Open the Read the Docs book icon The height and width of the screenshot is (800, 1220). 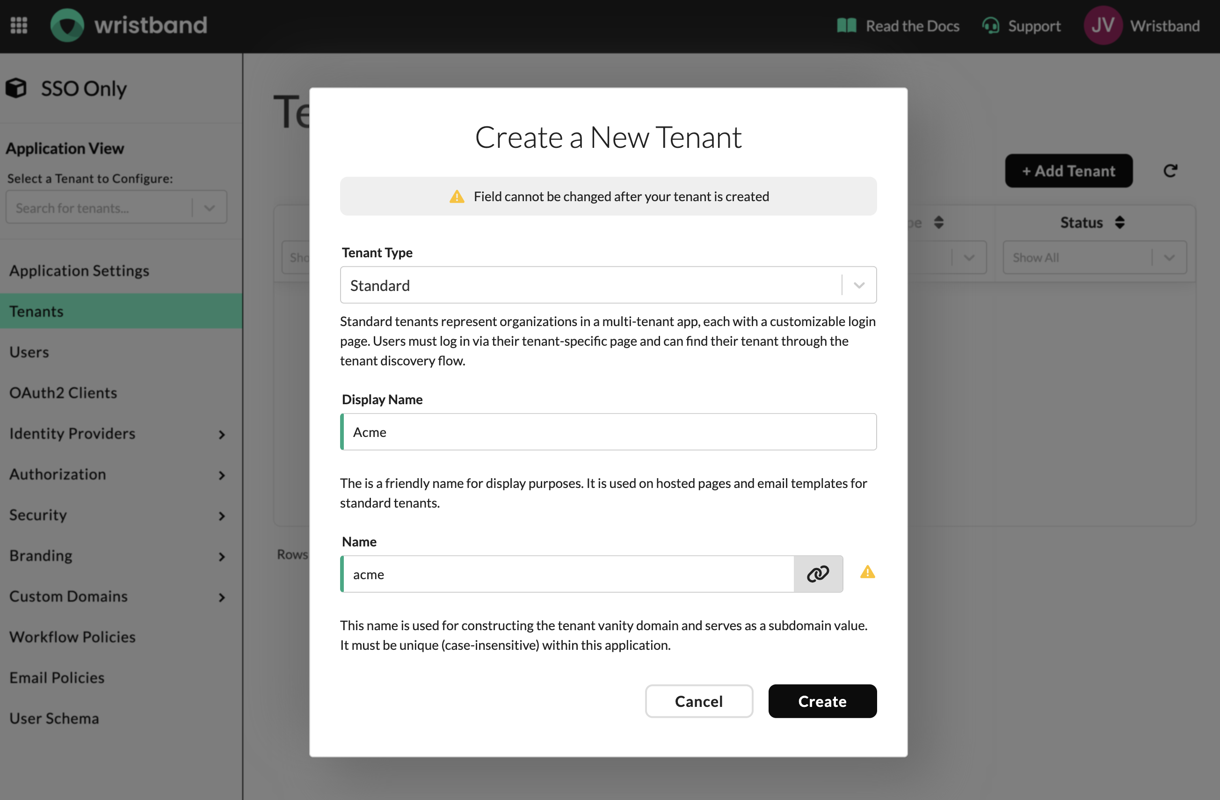(x=846, y=26)
